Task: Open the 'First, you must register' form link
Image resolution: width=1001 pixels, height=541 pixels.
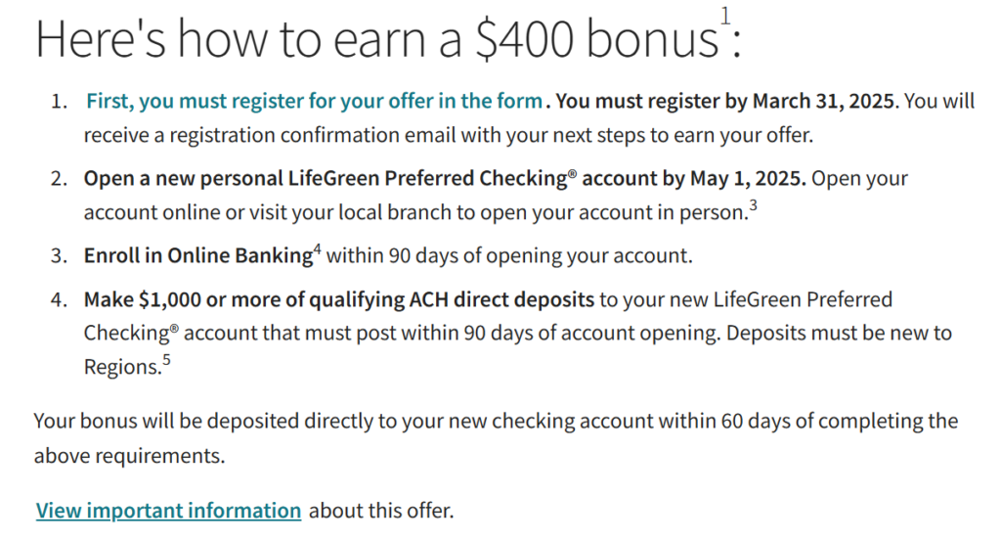Action: point(314,101)
